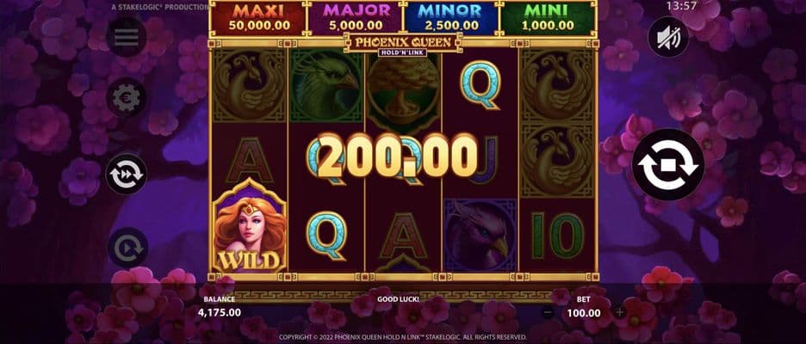The height and width of the screenshot is (344, 806).
Task: Decrease bet with the minus button
Action: pyautogui.click(x=548, y=312)
